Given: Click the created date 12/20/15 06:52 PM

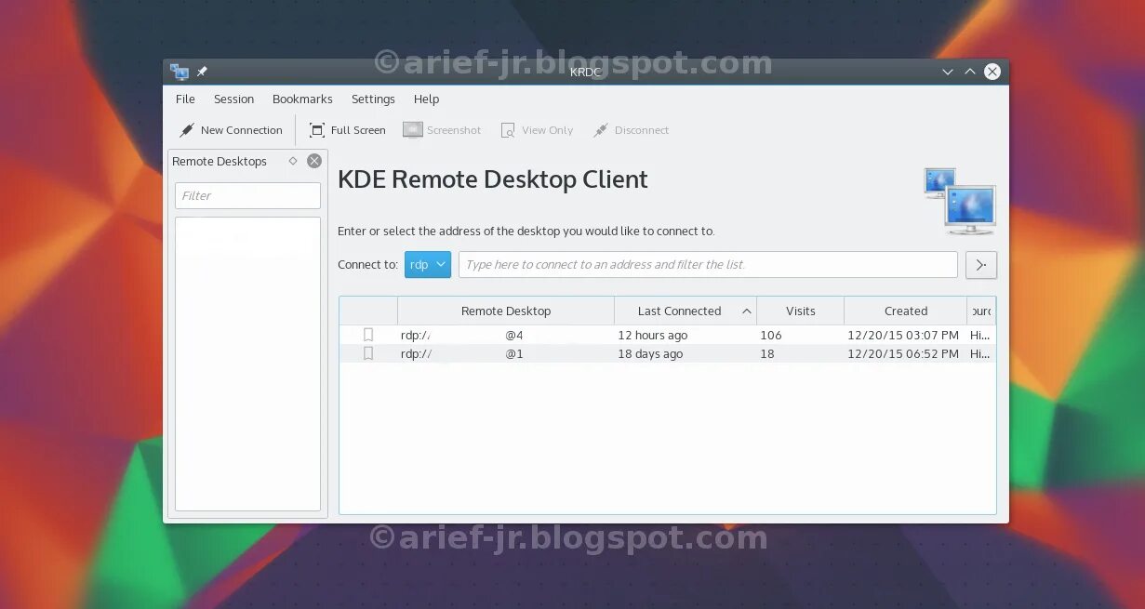Looking at the screenshot, I should tap(903, 353).
